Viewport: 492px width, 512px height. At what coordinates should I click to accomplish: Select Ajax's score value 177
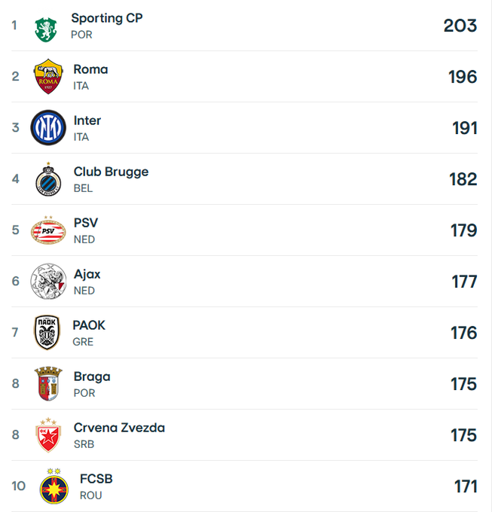tap(464, 282)
